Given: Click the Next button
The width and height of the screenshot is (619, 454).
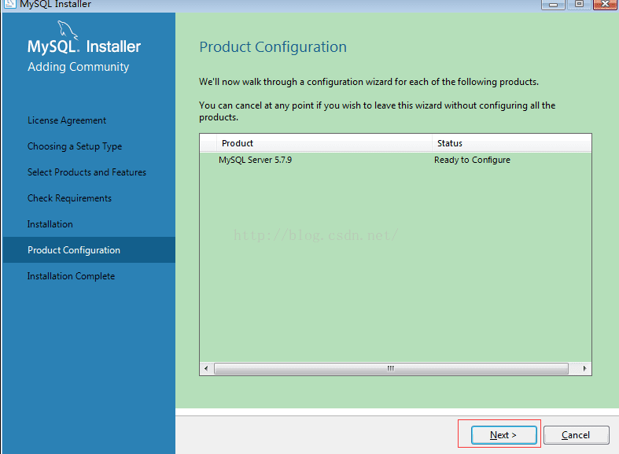Looking at the screenshot, I should [503, 435].
